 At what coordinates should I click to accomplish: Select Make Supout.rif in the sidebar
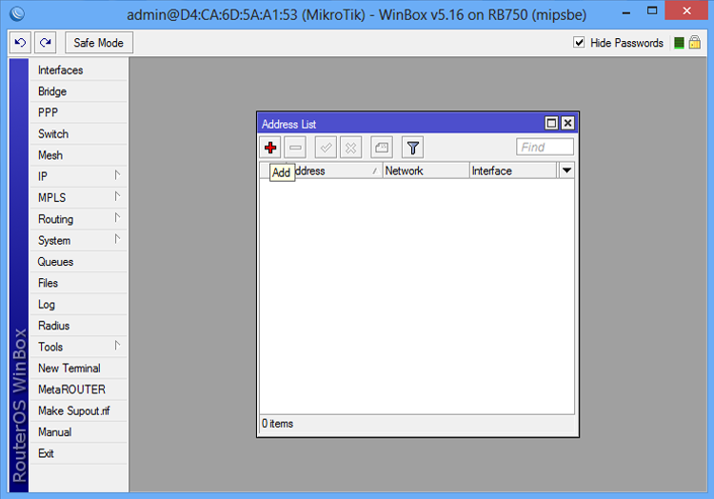click(x=78, y=410)
